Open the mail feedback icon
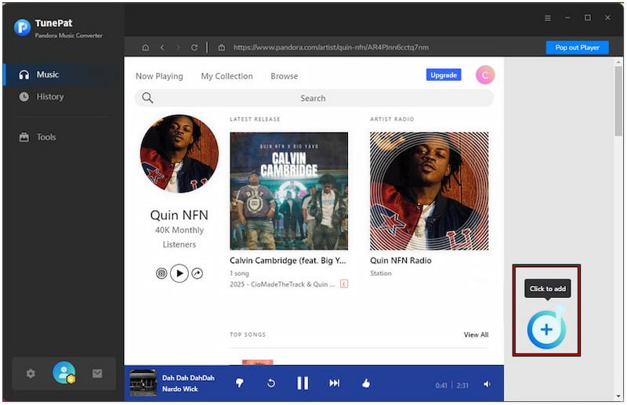The height and width of the screenshot is (405, 627). tap(97, 374)
